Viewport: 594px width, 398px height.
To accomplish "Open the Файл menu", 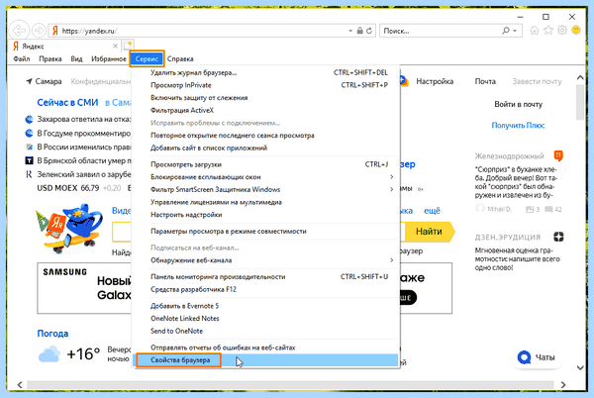I will coord(22,58).
